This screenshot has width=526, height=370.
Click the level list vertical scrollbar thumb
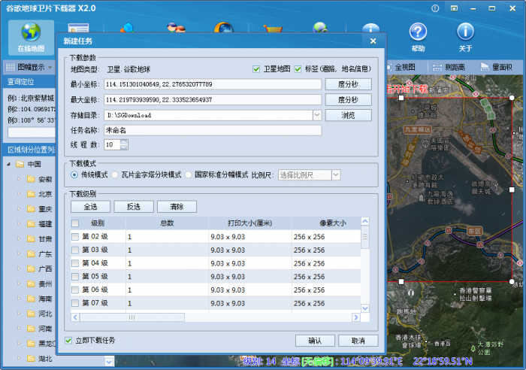point(365,237)
